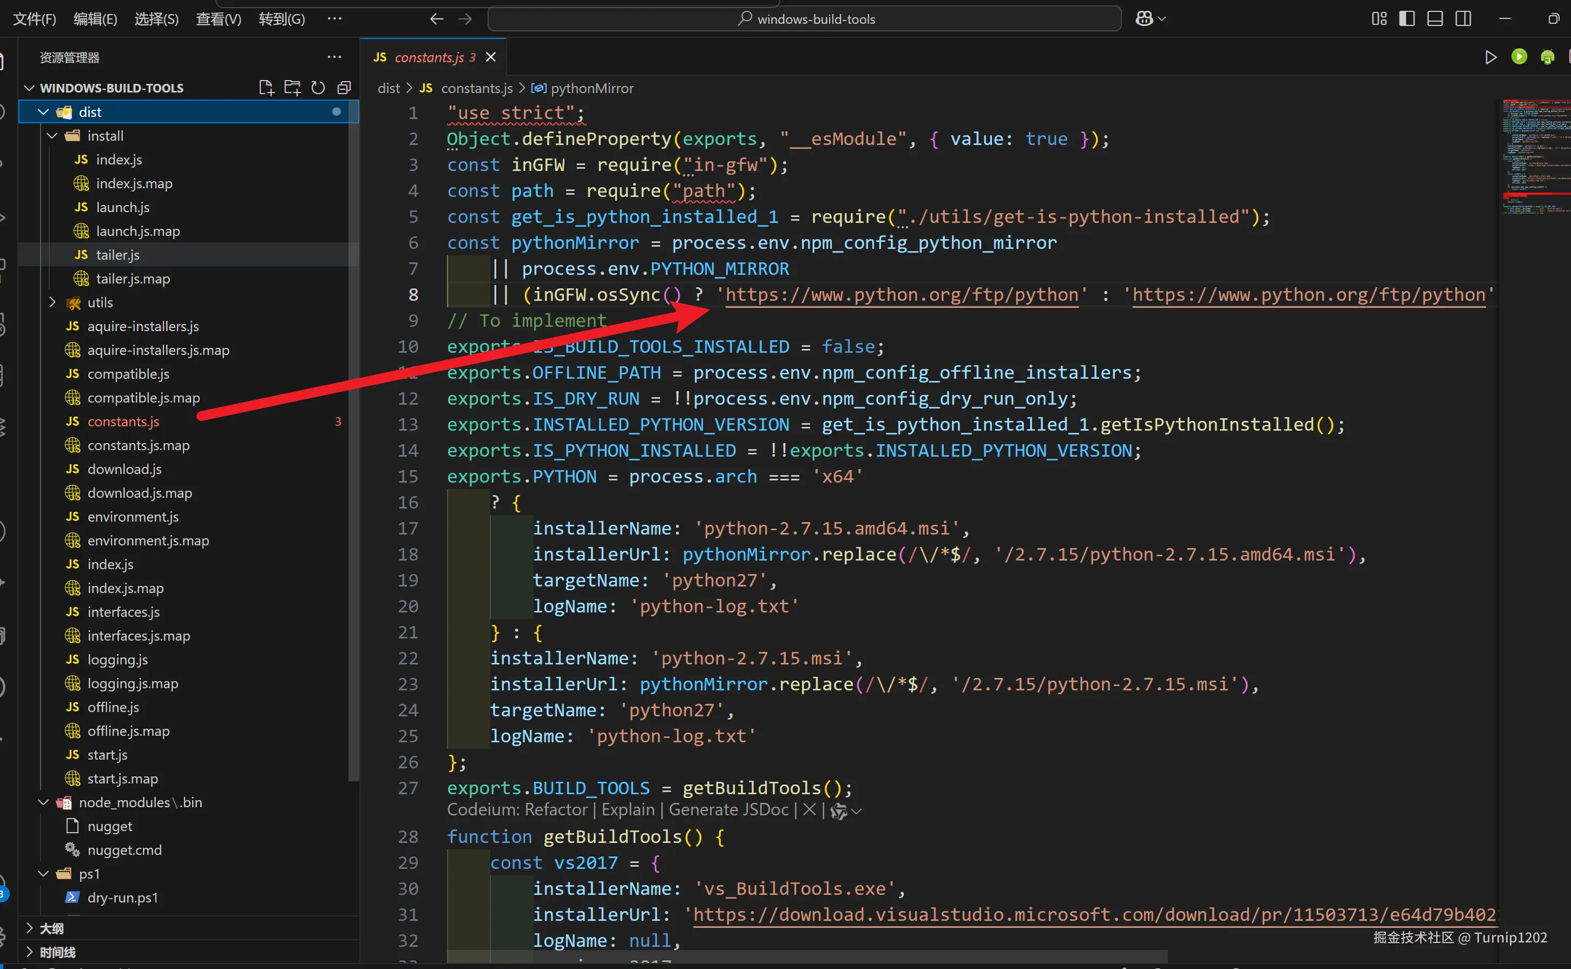This screenshot has height=969, width=1571.
Task: Open the Go menu (转到)
Action: pos(282,19)
